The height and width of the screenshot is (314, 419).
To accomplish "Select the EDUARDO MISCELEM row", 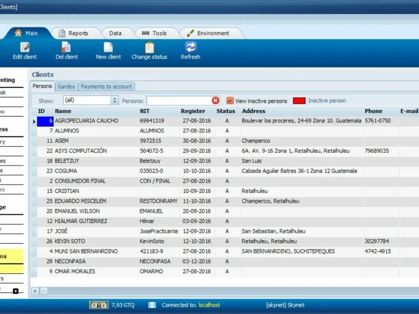I will point(225,201).
